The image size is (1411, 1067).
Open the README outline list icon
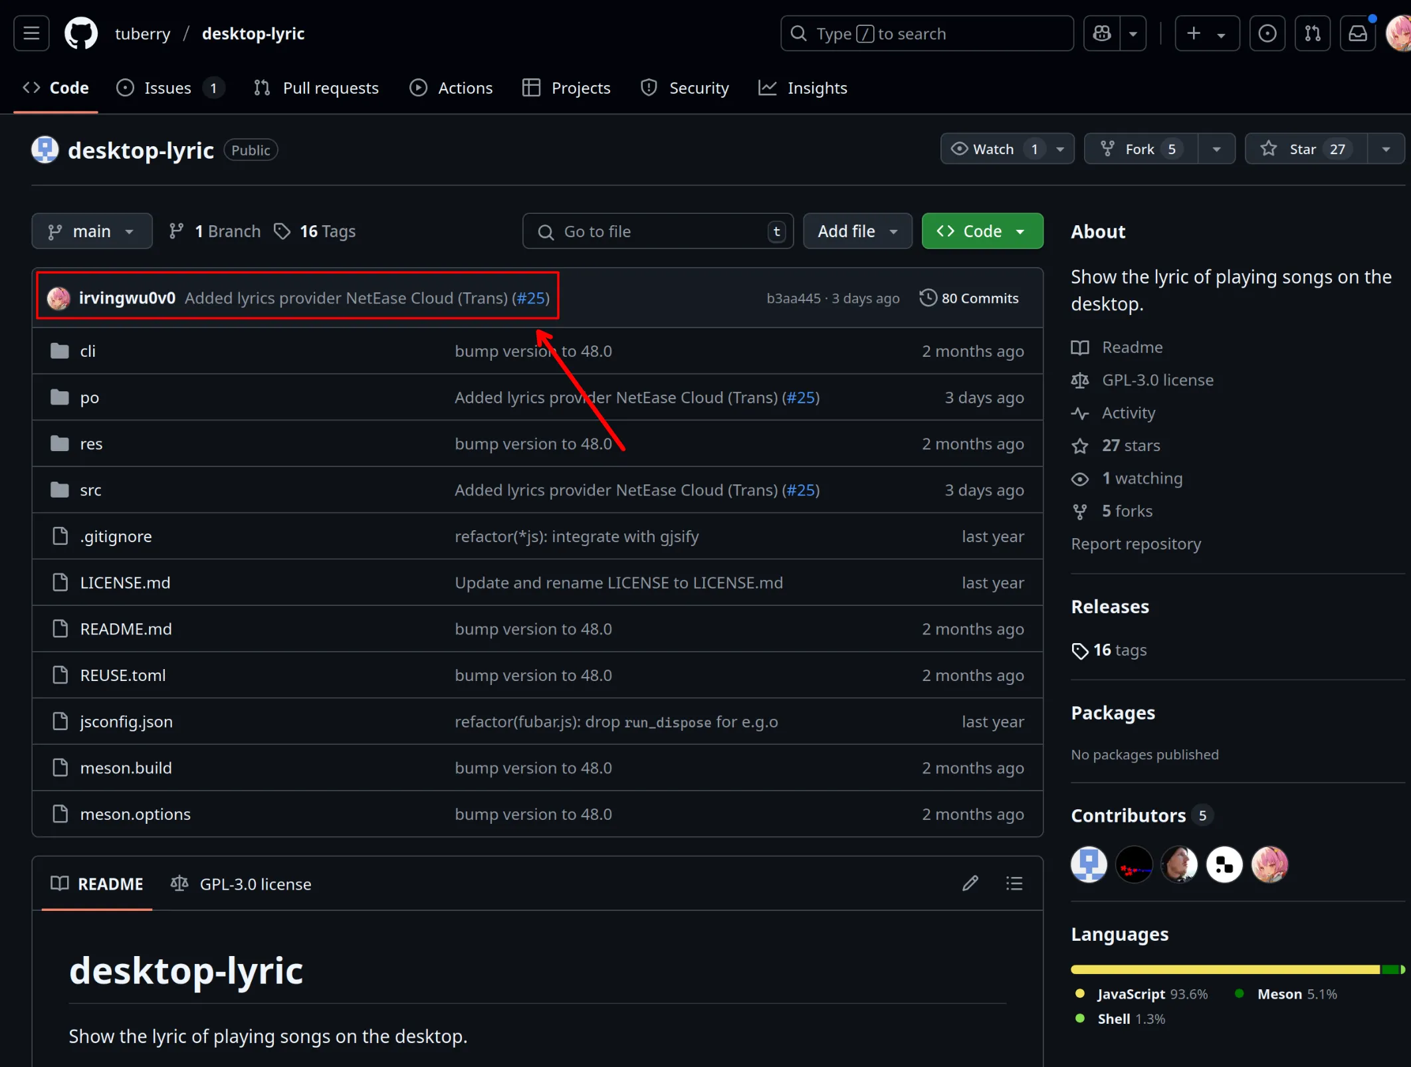1014,883
